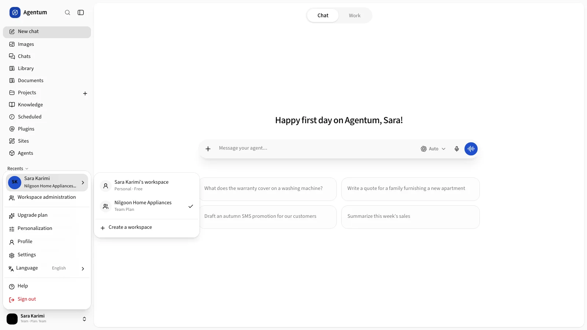Viewport: 587px width, 330px height.
Task: Switch to the Chat tab
Action: pyautogui.click(x=323, y=15)
